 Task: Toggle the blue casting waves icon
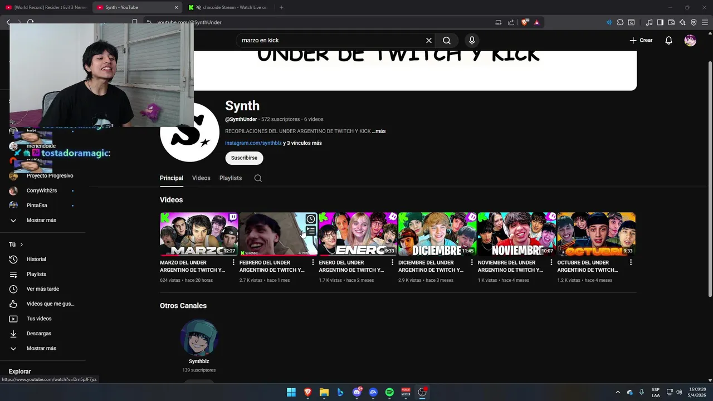[x=609, y=22]
